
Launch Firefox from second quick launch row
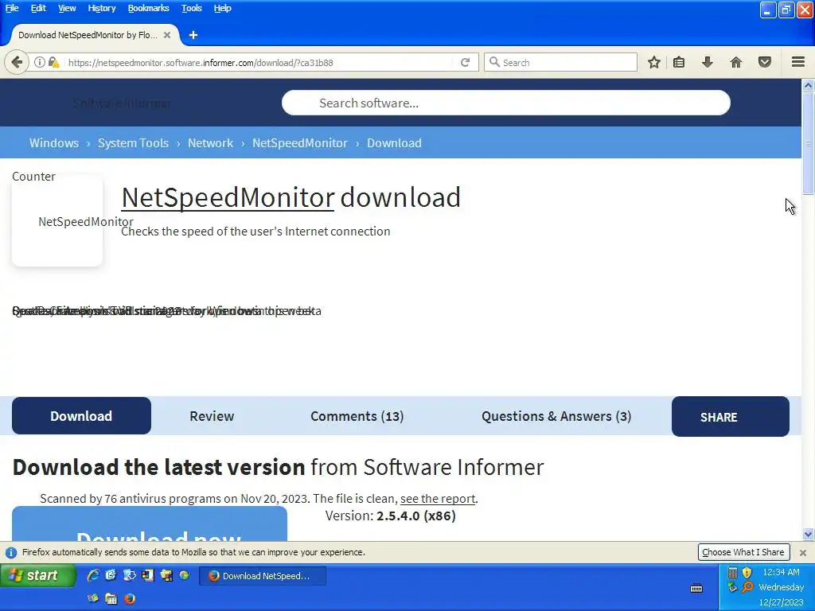130,598
